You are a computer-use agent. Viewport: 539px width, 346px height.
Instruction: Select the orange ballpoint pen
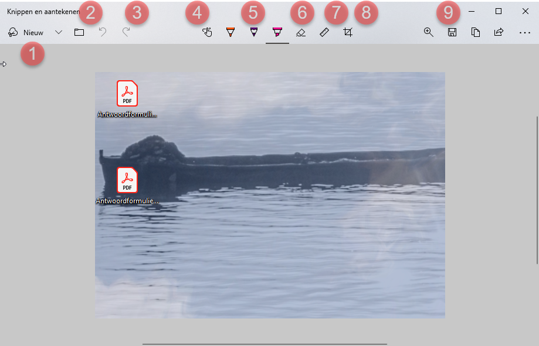(x=230, y=32)
